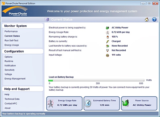Click the 'Input Voltage:' label
Screen dimensions: 160x117
55,55
